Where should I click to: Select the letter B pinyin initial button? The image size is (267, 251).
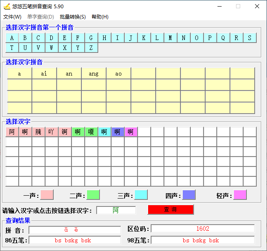[25, 38]
